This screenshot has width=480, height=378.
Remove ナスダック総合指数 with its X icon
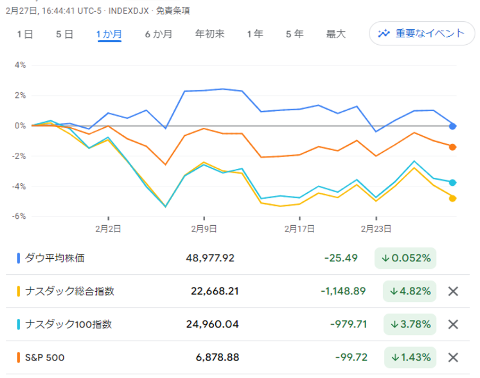click(453, 291)
